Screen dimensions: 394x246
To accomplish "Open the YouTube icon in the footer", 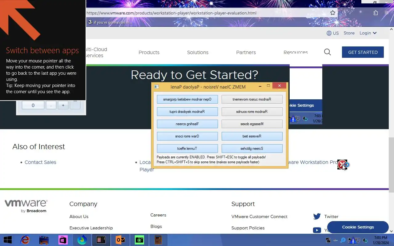I will tap(317, 230).
